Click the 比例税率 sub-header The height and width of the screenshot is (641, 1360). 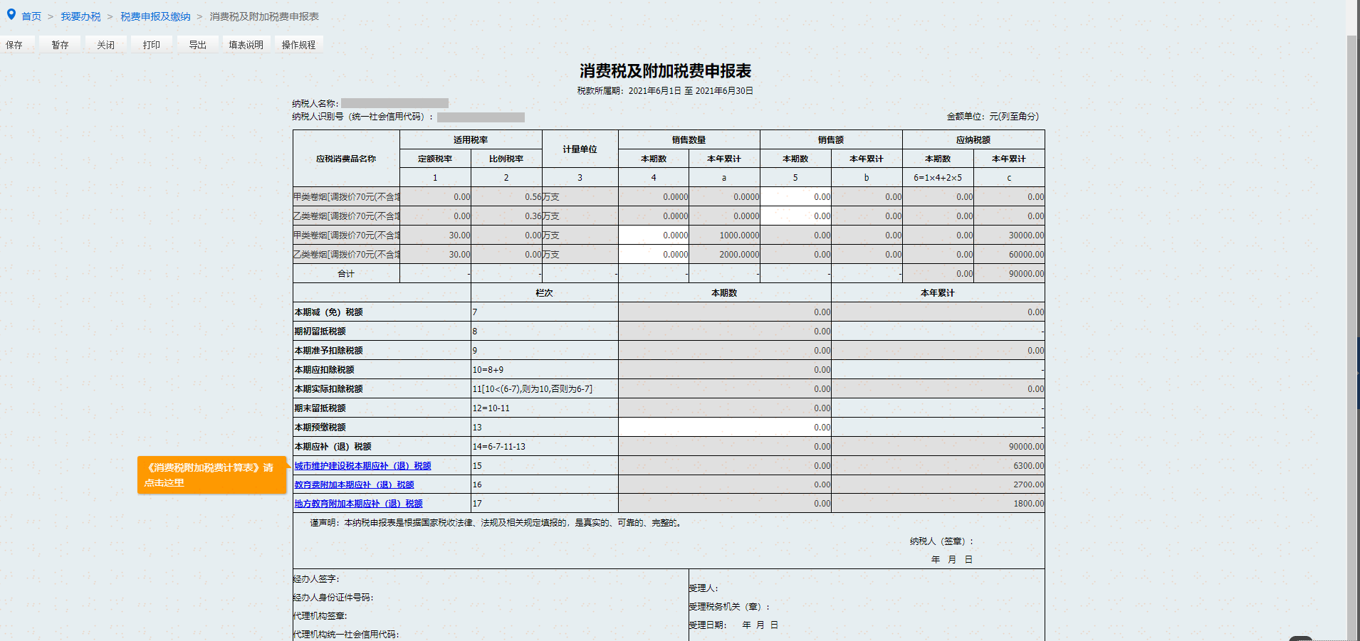(x=506, y=159)
